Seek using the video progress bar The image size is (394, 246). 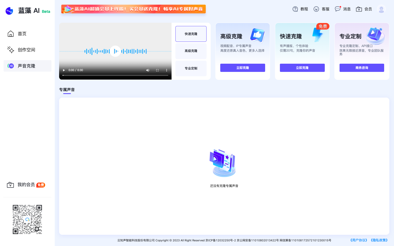(115, 75)
